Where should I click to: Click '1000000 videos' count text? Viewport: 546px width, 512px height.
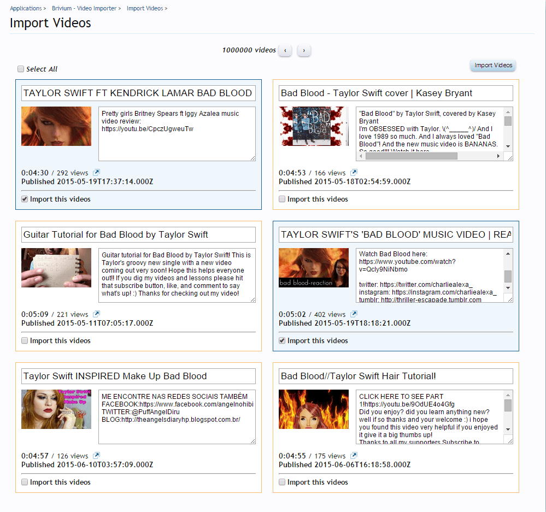click(249, 50)
